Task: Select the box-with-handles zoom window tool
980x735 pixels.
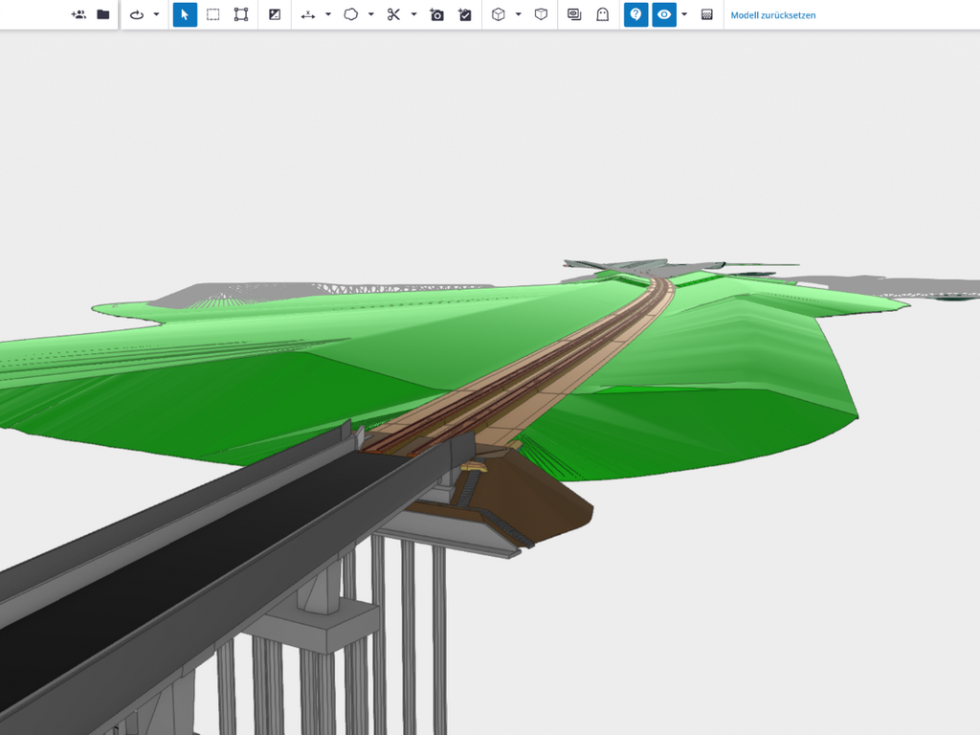Action: 240,14
